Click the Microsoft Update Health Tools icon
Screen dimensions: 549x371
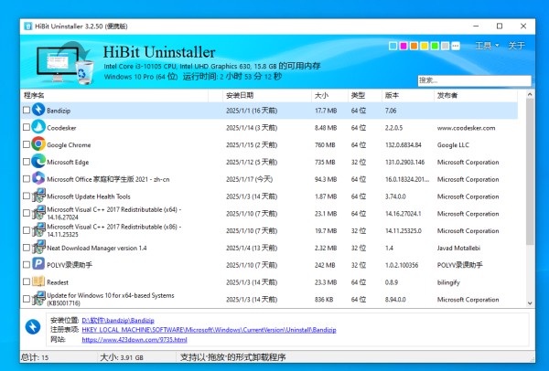click(x=38, y=196)
